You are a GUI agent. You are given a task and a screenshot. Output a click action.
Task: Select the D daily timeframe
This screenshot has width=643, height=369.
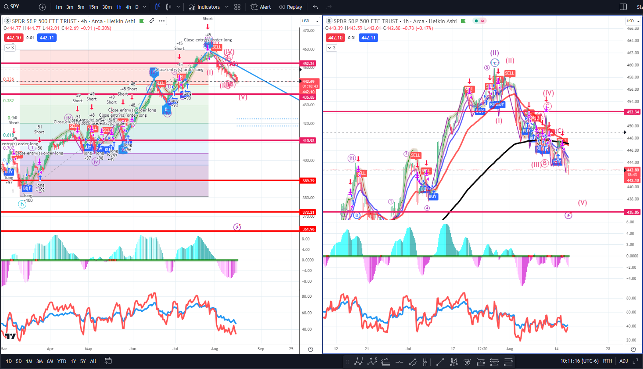click(x=137, y=7)
